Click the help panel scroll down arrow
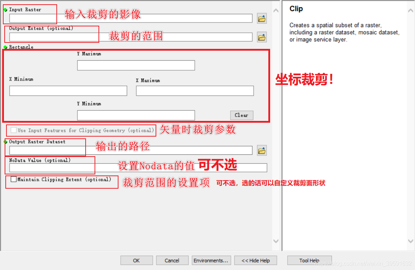This screenshot has width=415, height=270. pyautogui.click(x=410, y=241)
